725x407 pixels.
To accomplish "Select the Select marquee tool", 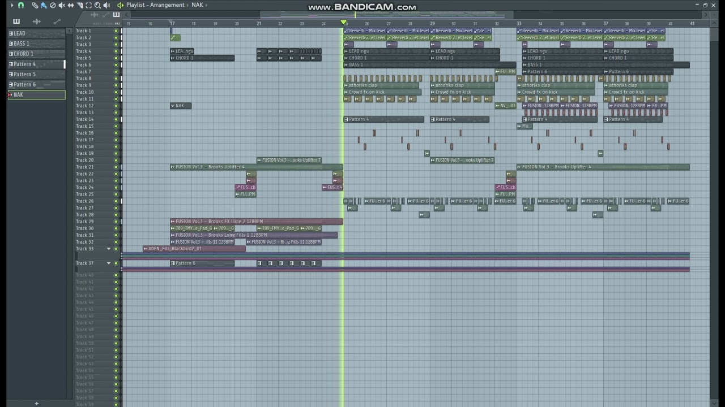I will click(x=88, y=5).
